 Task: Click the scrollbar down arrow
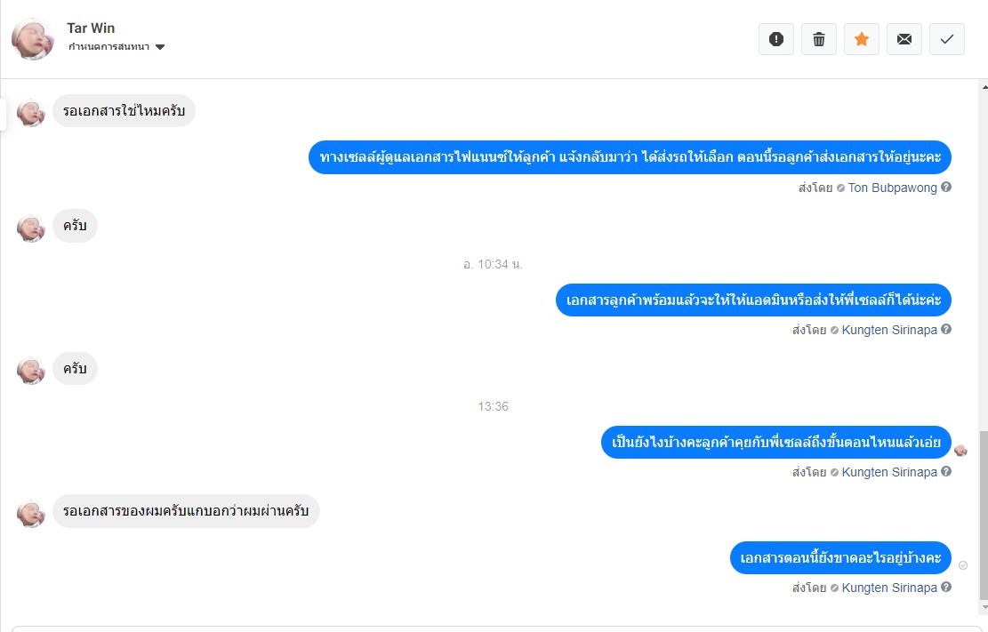coord(984,607)
